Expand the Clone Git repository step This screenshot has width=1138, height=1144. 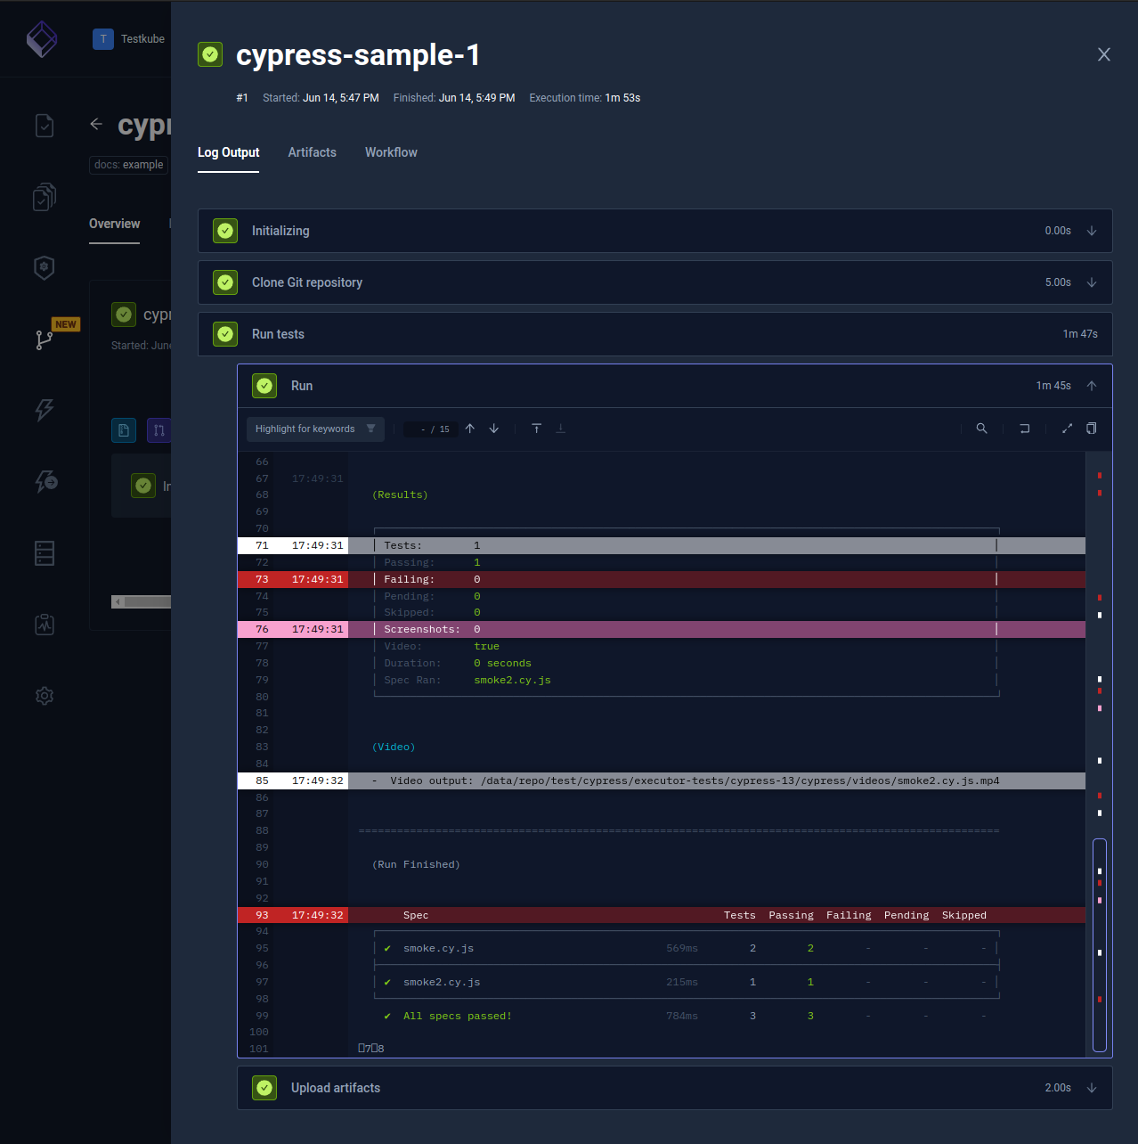pos(1092,282)
